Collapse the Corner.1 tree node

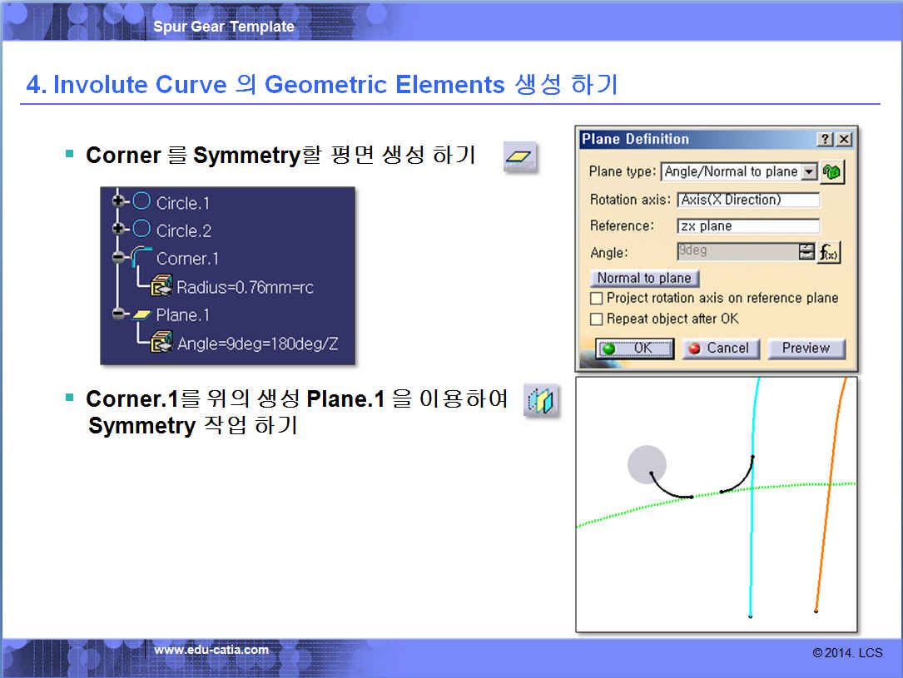pyautogui.click(x=119, y=258)
